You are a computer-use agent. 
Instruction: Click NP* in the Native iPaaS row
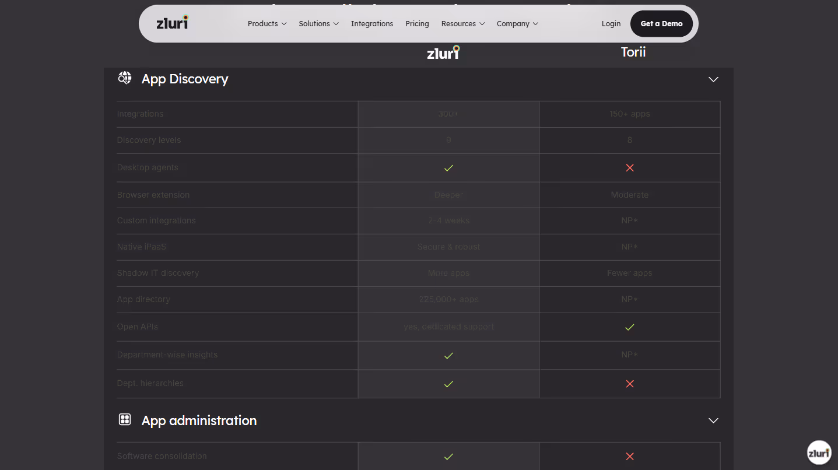(630, 247)
